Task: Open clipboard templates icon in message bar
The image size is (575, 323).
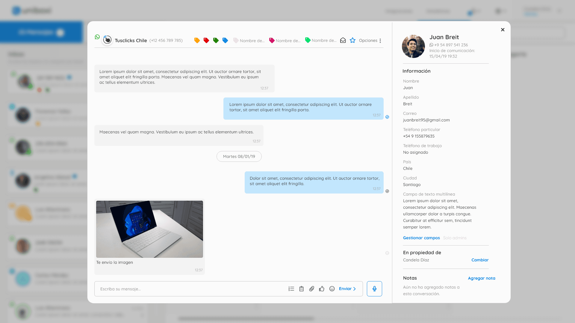Action: [301, 289]
